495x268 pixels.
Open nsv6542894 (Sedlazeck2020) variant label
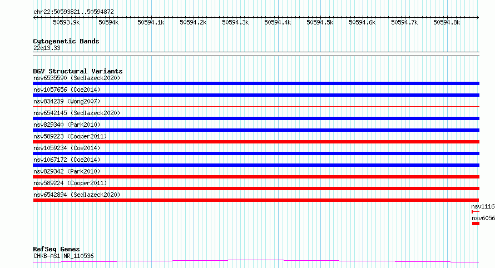point(77,195)
